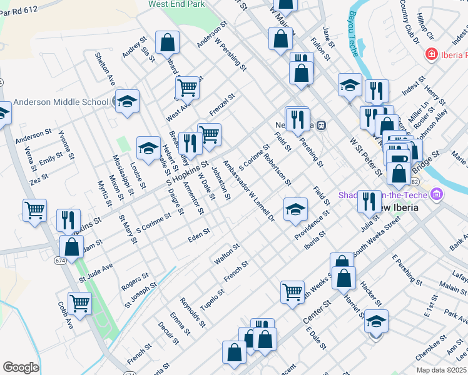Select the E Pershing St label
Screen dimensions: 468x375
pos(407,270)
